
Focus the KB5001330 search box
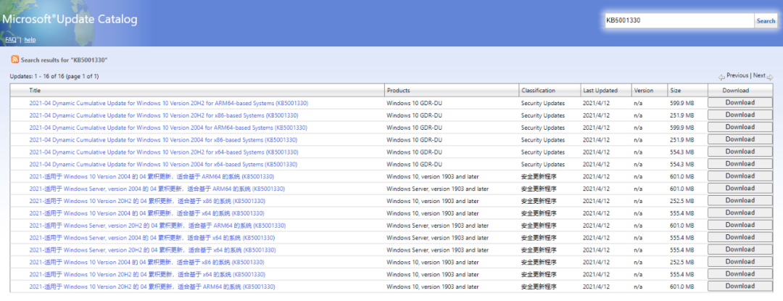[679, 21]
